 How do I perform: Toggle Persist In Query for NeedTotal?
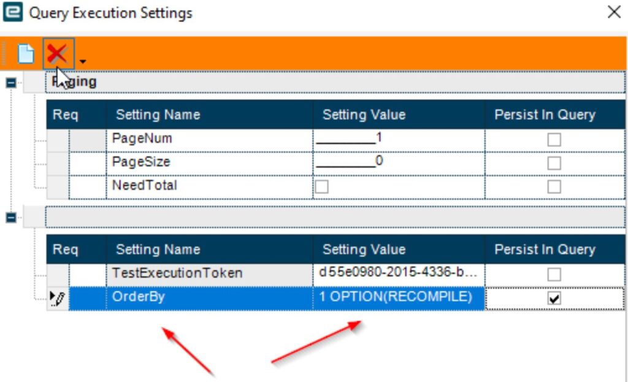554,186
